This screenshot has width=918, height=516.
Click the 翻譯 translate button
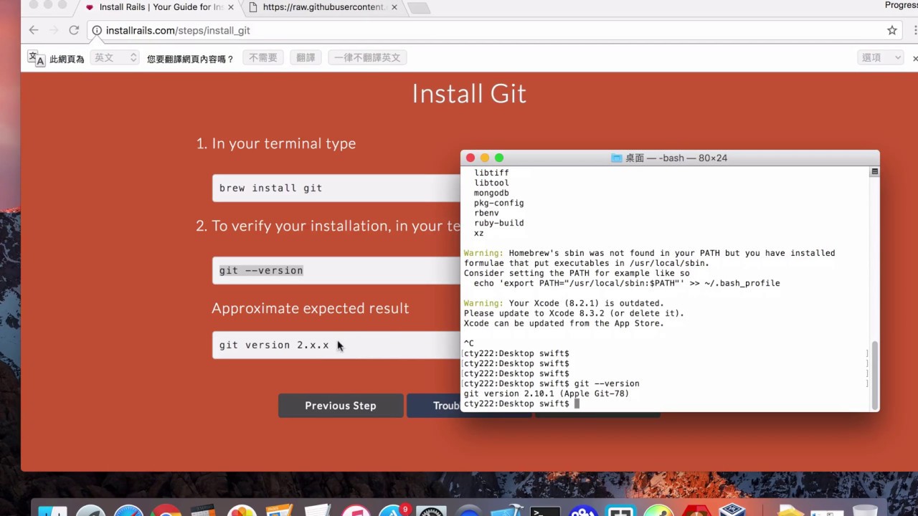306,58
